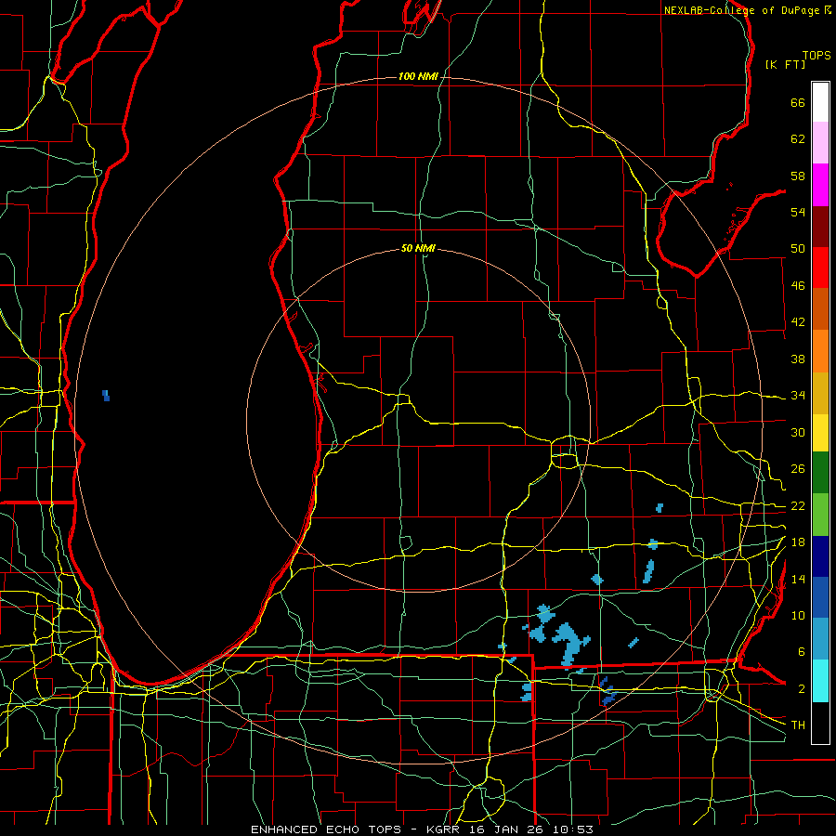Click the dark green legend color band
Screen dimensions: 836x836
coord(820,473)
